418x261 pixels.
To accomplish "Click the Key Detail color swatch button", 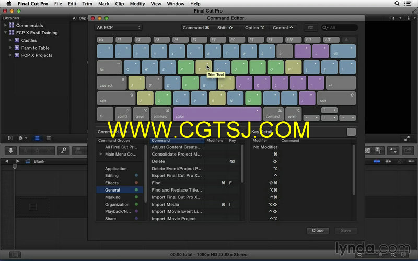I will [351, 132].
